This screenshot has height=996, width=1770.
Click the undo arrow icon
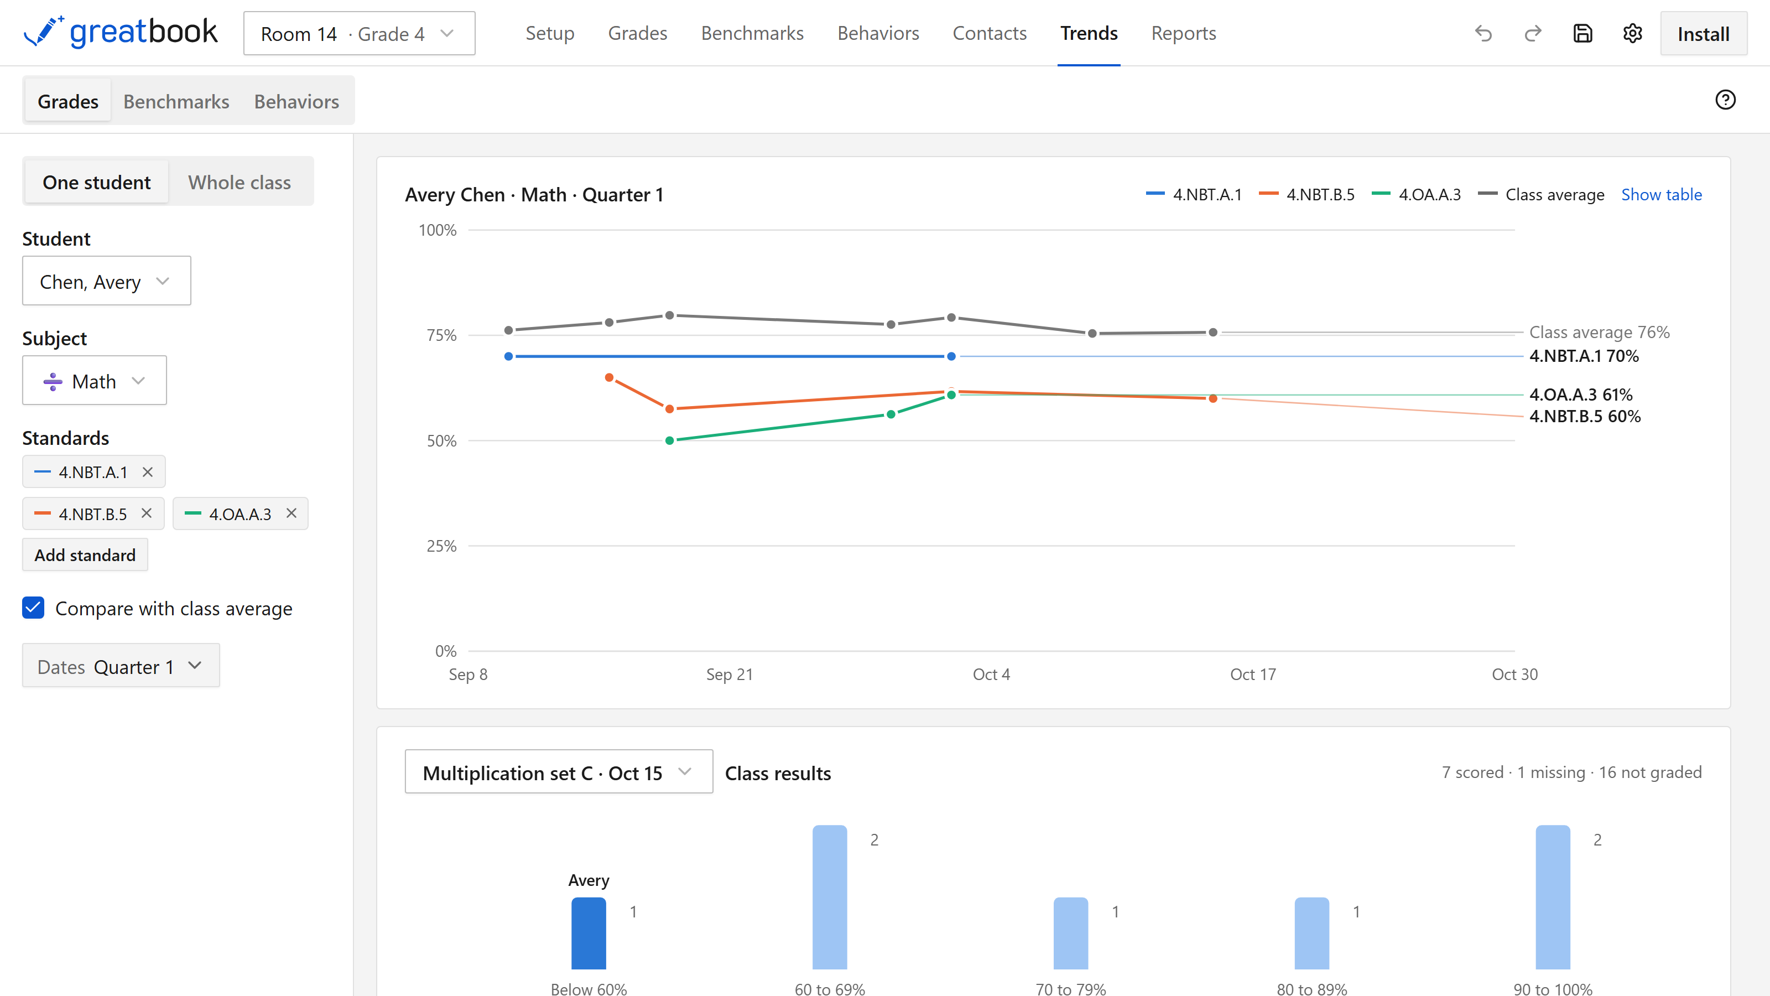click(1483, 33)
